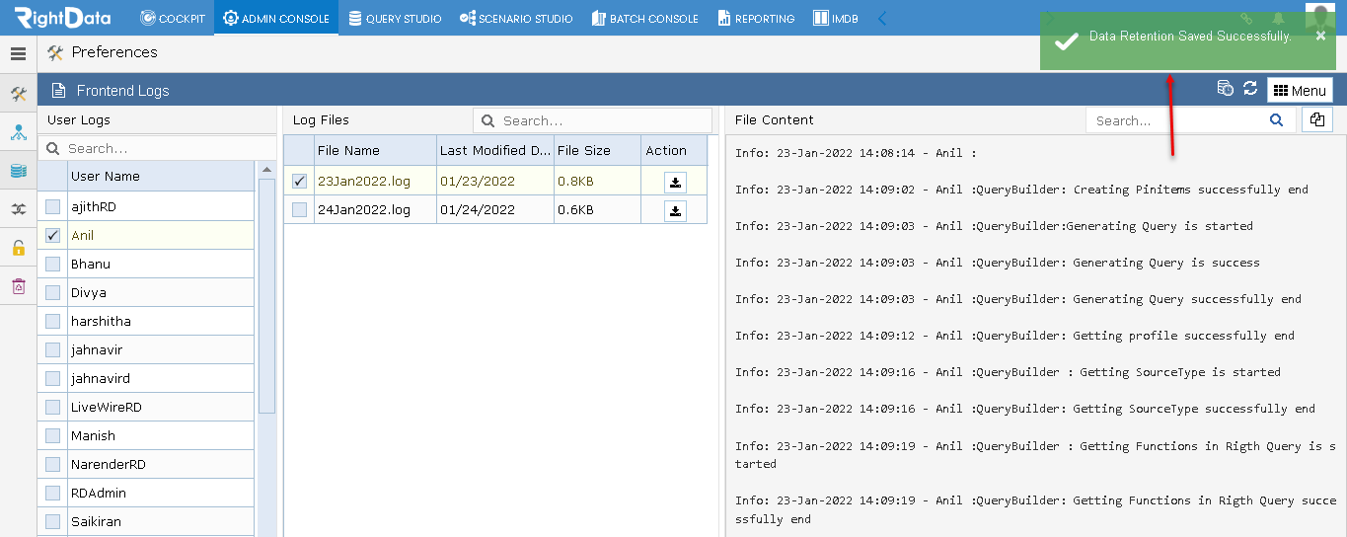This screenshot has width=1347, height=537.
Task: Open the Reporting tab
Action: (756, 18)
